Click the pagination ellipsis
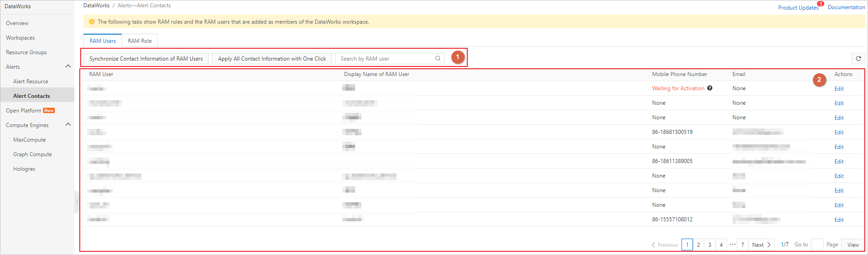The height and width of the screenshot is (255, 868). [x=732, y=245]
